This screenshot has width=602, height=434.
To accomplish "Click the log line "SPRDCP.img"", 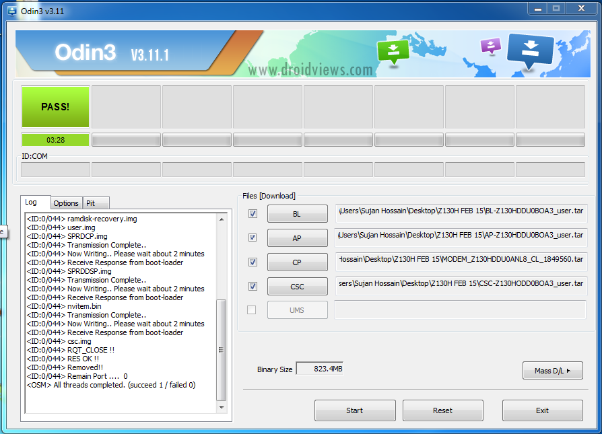I will click(67, 236).
